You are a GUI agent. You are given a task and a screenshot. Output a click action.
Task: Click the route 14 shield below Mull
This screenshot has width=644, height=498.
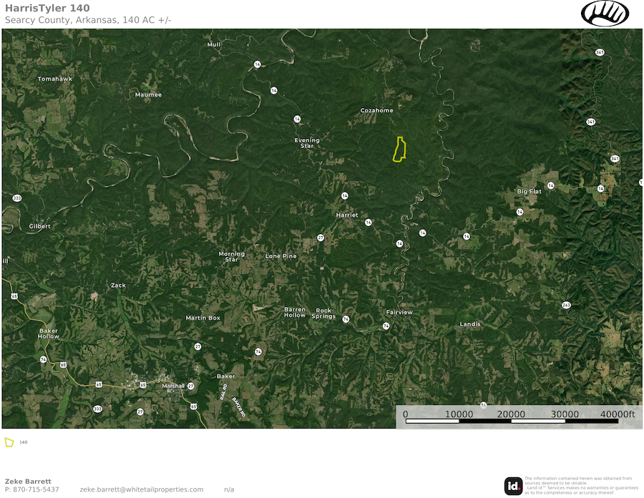tap(256, 64)
